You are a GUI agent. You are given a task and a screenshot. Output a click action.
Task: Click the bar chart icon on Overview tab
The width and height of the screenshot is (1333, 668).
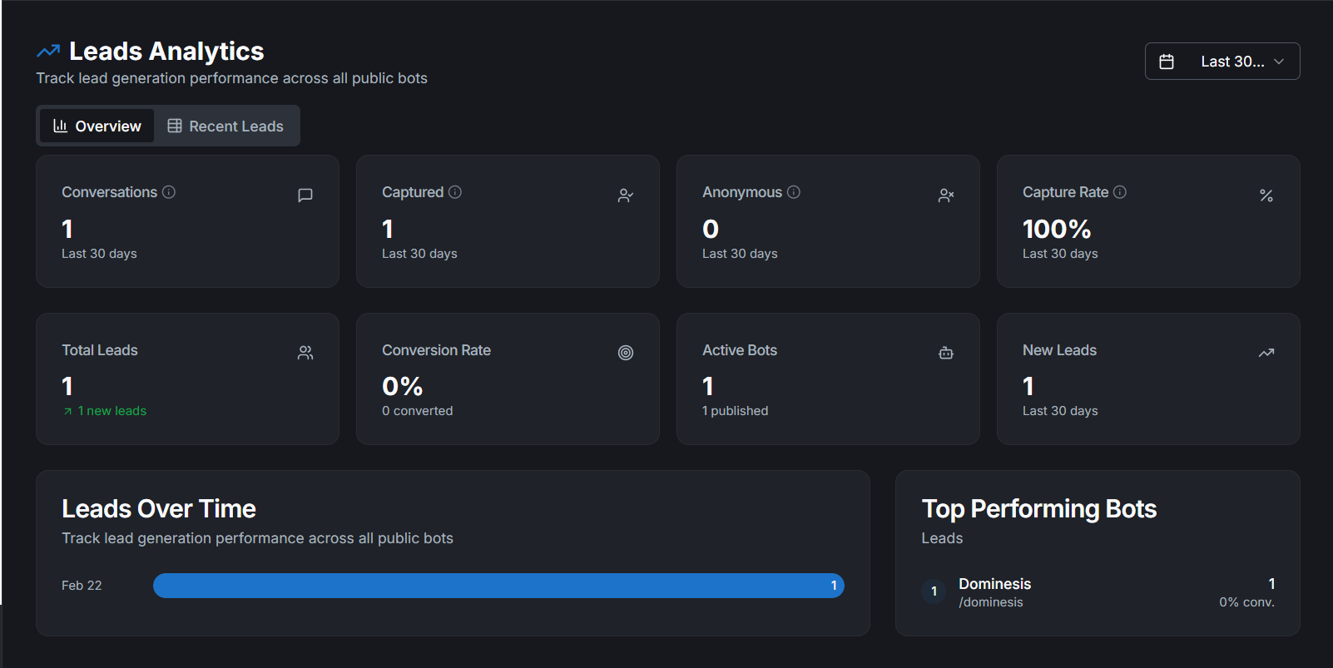coord(60,126)
